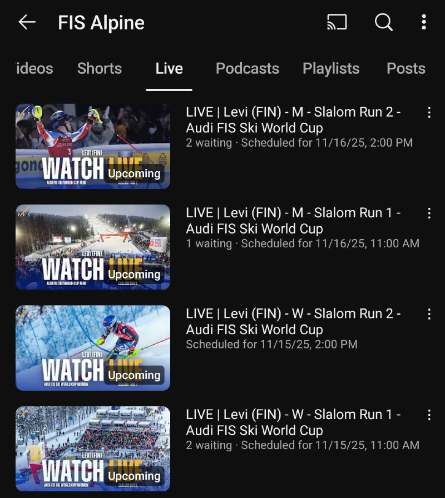Viewport: 445px width, 498px height.
Task: Tap the Levi W Slalom Run 1 title
Action: point(293,422)
